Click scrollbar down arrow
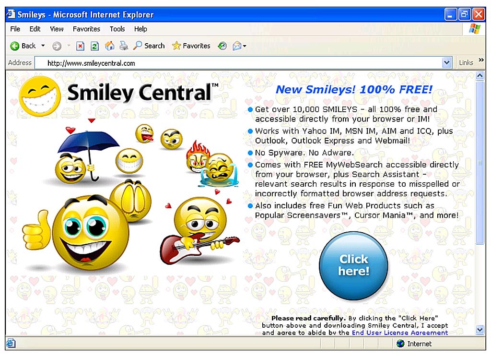491x357 pixels. (479, 330)
